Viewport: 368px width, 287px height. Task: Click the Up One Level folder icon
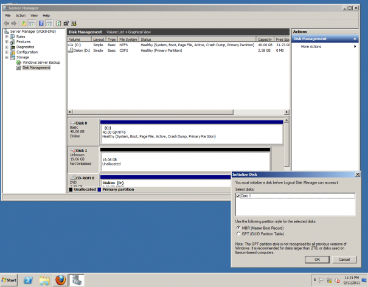point(24,23)
